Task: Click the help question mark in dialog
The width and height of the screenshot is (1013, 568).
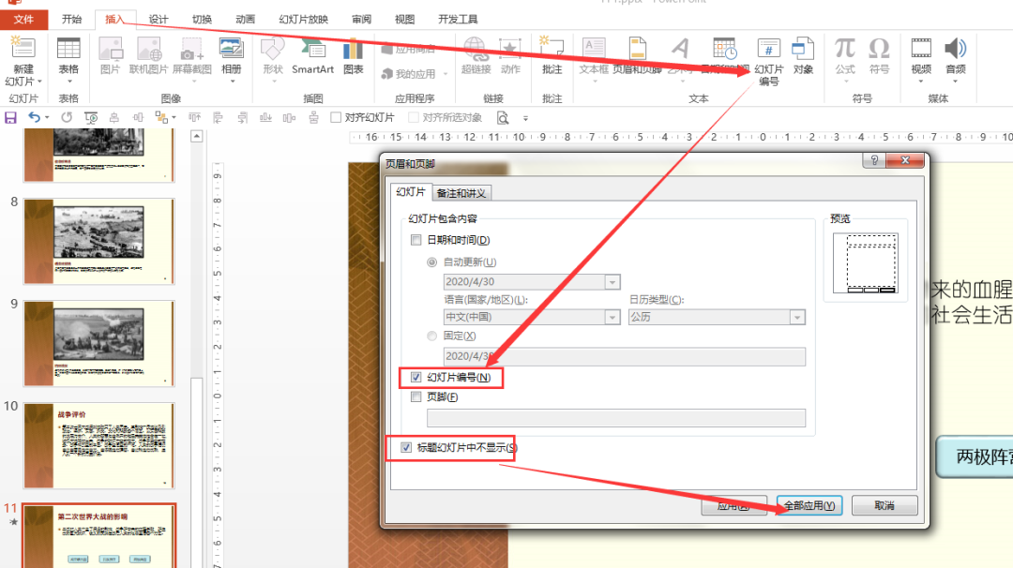Action: click(874, 160)
